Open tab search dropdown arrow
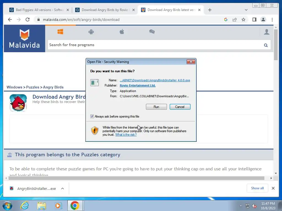This screenshot has height=211, width=282. point(246,10)
